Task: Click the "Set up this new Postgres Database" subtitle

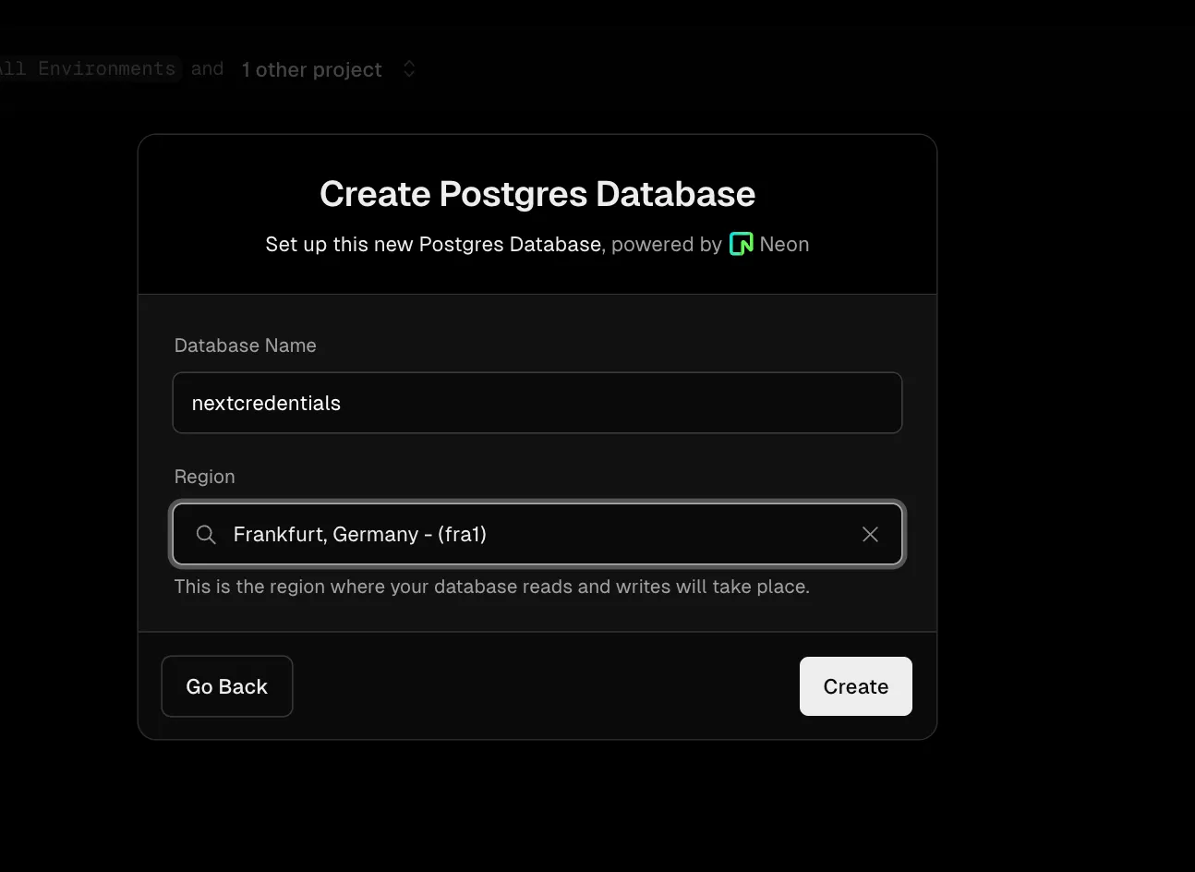Action: pyautogui.click(x=432, y=245)
